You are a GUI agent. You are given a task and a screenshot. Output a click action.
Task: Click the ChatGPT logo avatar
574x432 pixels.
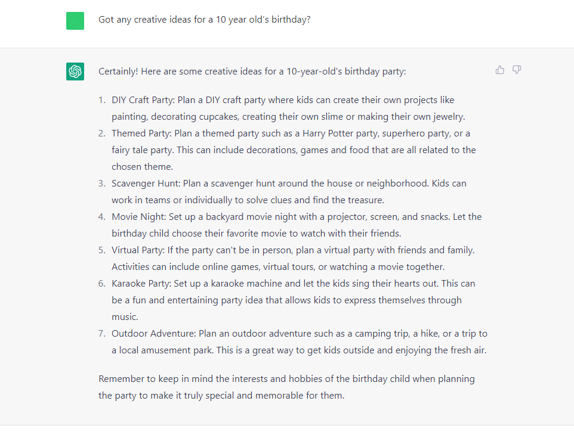[x=75, y=72]
